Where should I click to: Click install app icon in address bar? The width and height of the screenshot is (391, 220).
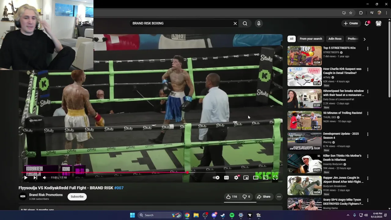344,13
